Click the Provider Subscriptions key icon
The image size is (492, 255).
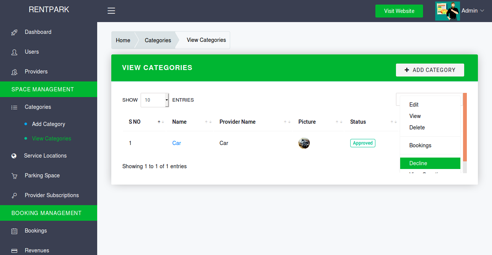click(x=14, y=196)
